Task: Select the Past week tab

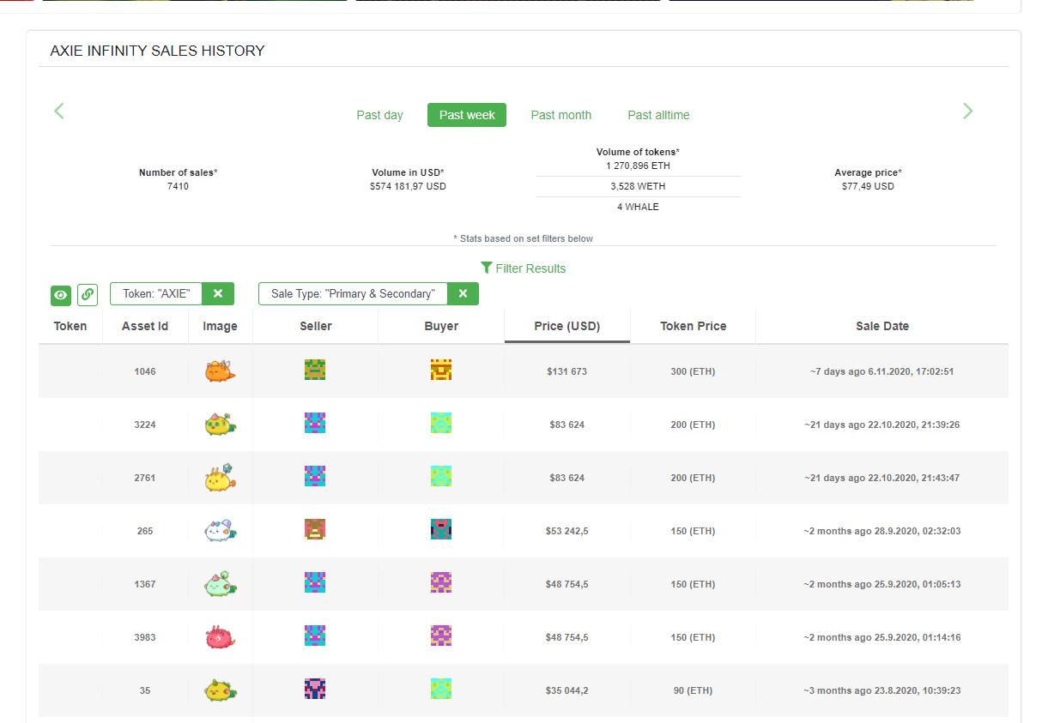Action: coord(467,115)
